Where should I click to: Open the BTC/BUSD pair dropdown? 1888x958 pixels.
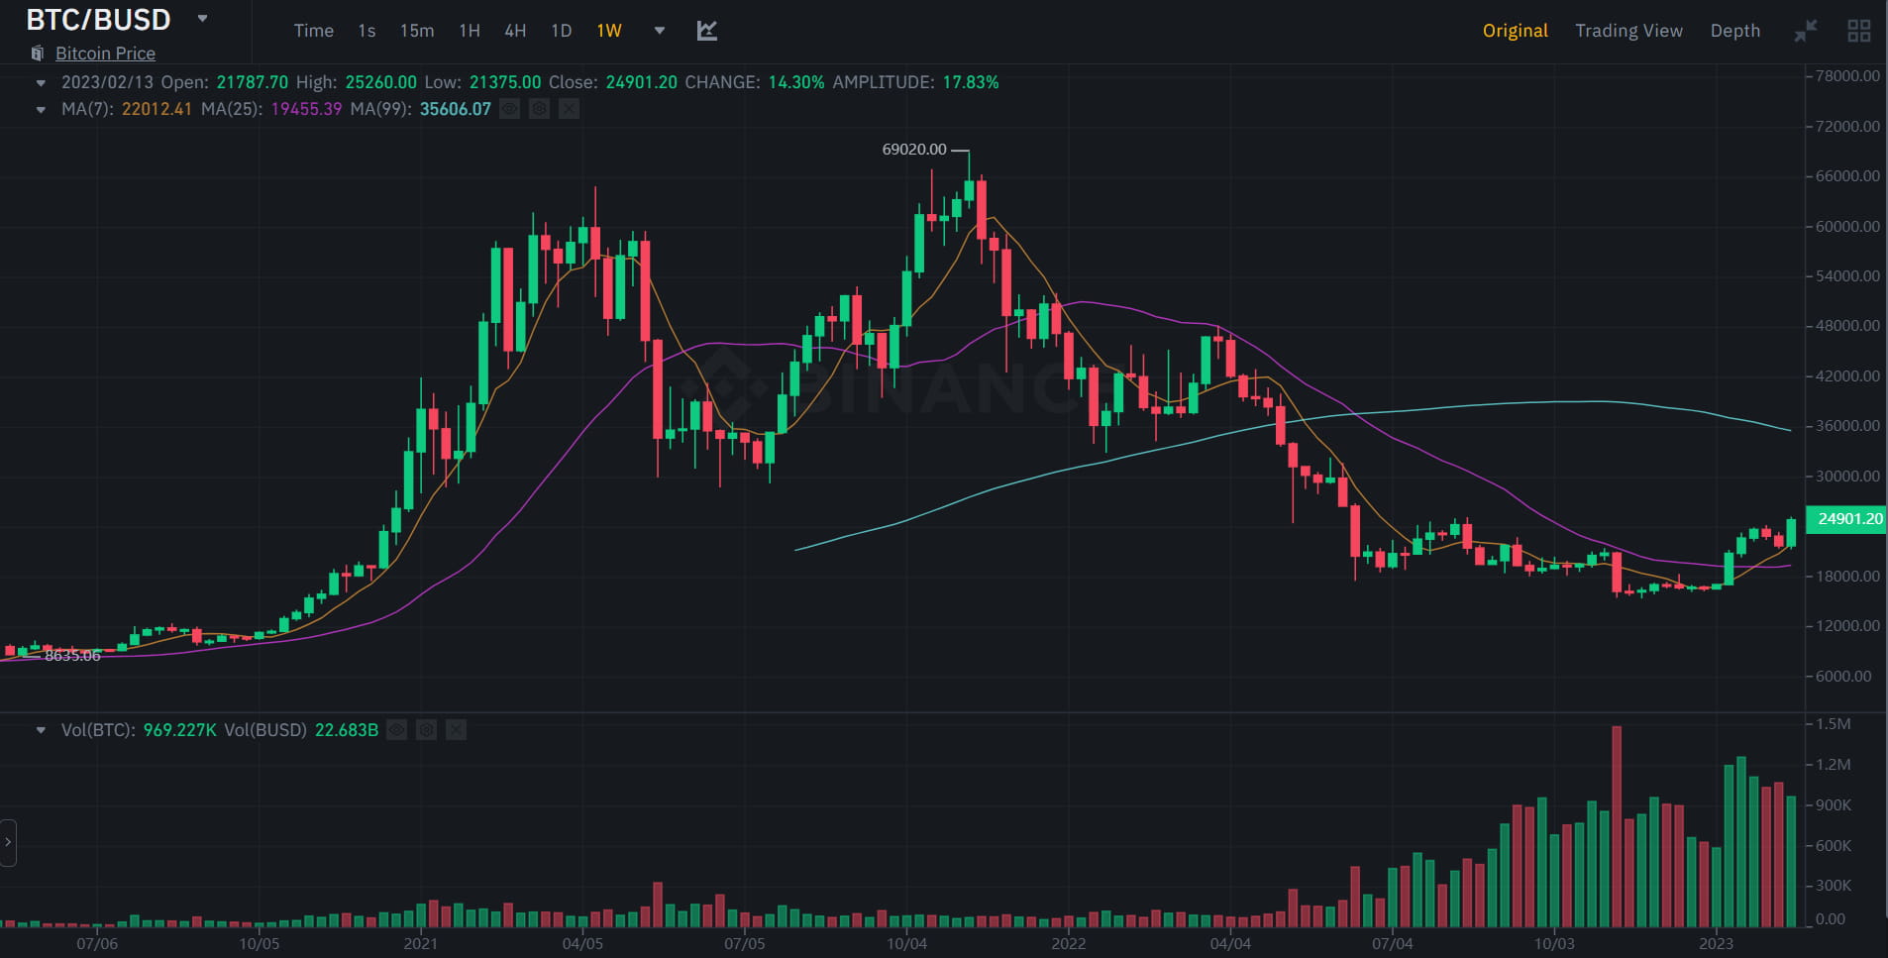click(203, 19)
